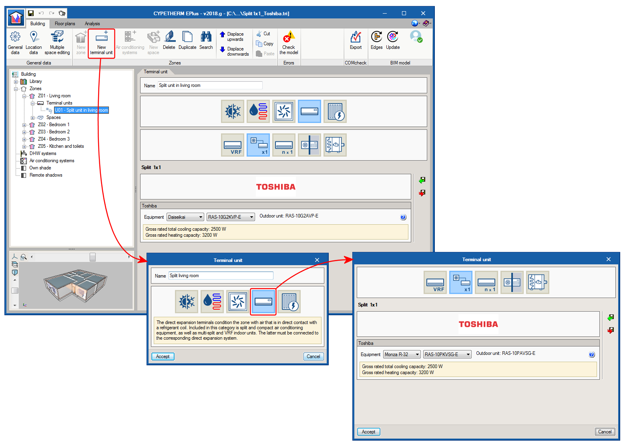
Task: Click Toshiba help icon in main panel
Action: tap(403, 217)
